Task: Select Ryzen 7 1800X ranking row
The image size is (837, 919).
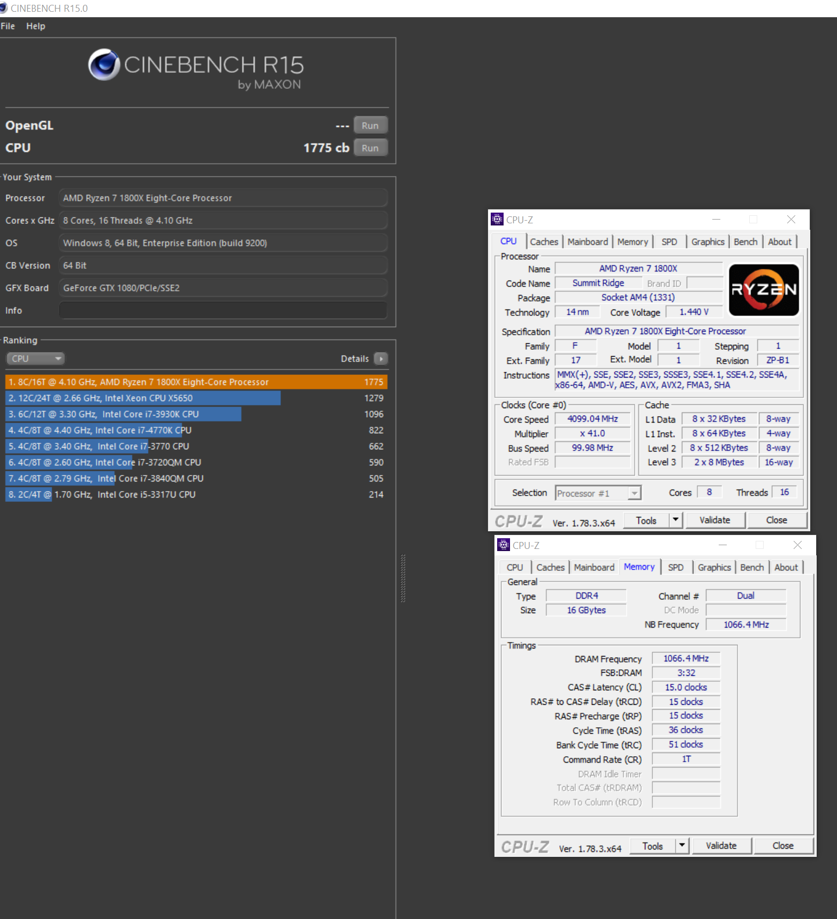Action: tap(196, 382)
